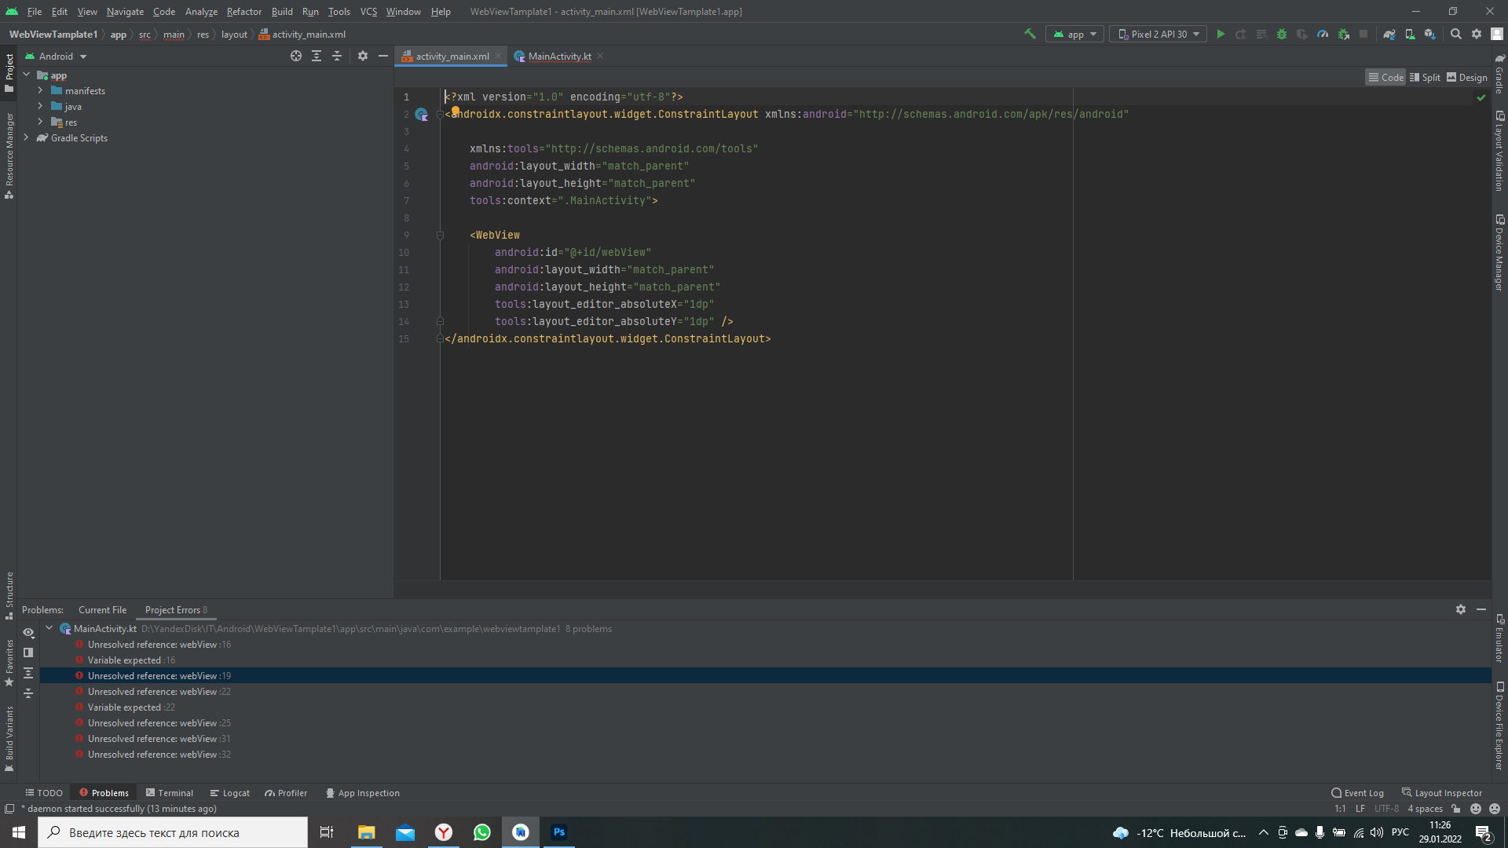Click the Kotlin related-file gutter icon on line 2

[x=422, y=115]
